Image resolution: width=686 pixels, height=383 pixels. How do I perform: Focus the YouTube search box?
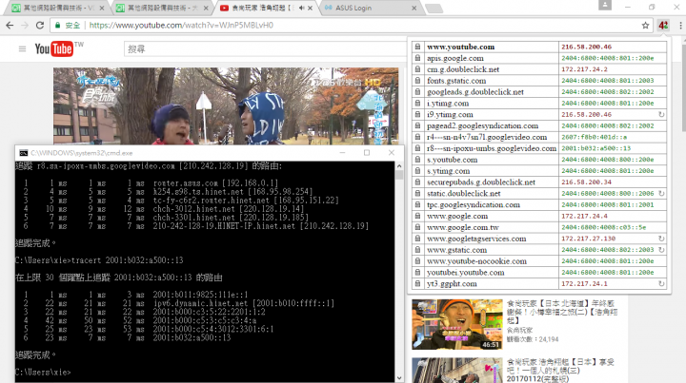265,49
